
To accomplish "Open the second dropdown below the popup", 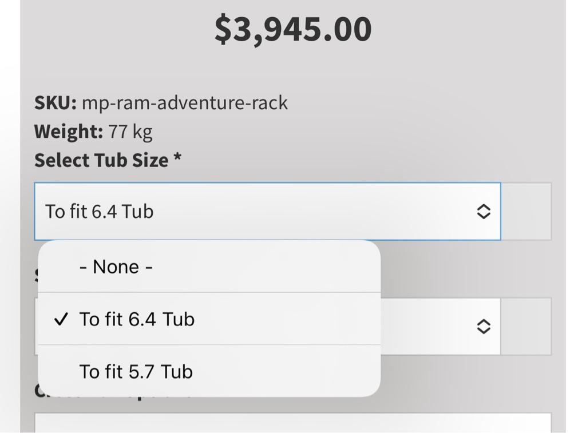I will [x=441, y=327].
